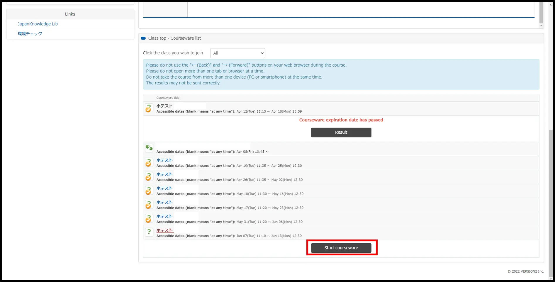
Task: Click the down arrow of the upper panel scrollbar
Action: coord(541,26)
